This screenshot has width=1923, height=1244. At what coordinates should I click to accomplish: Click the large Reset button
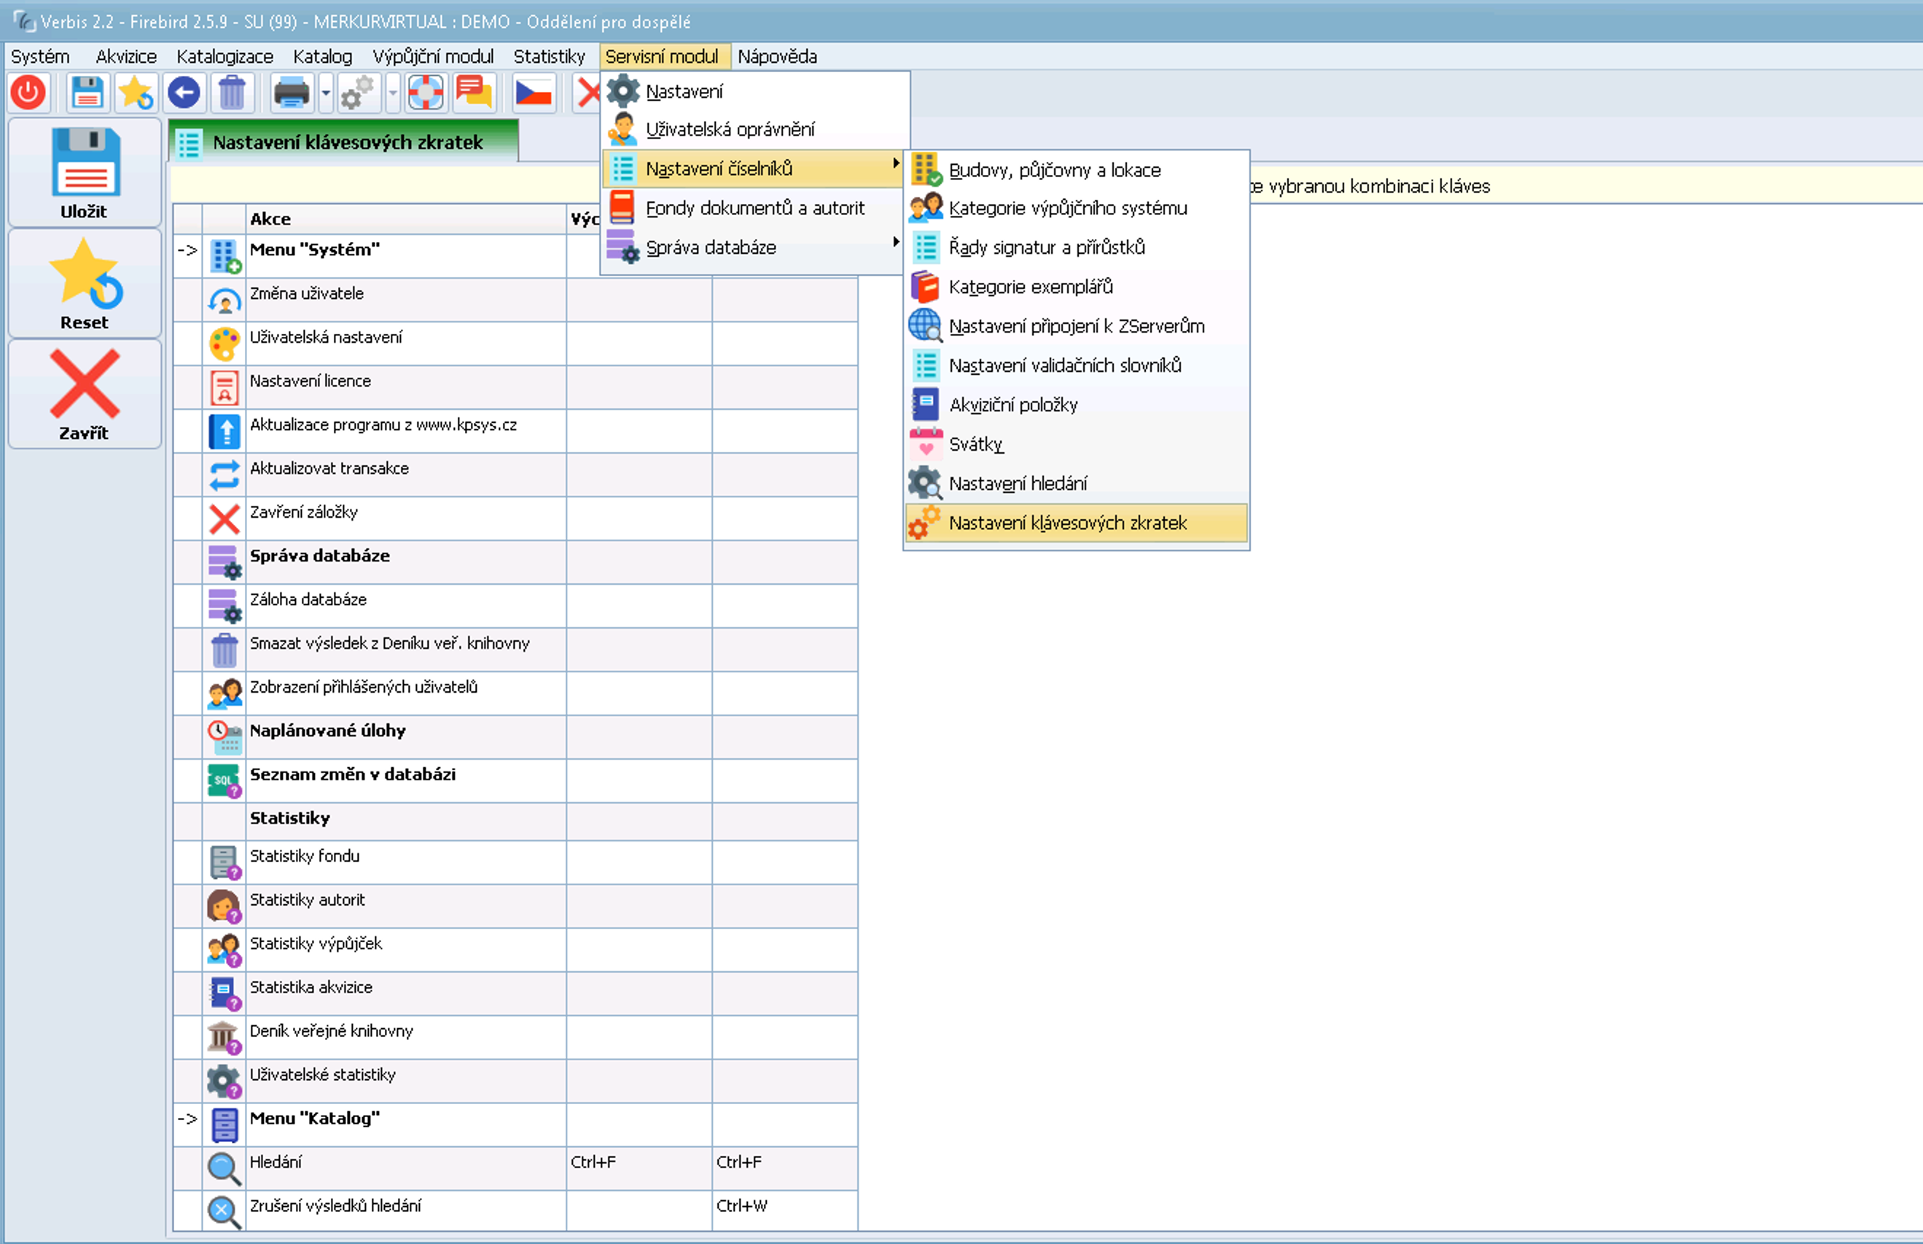pyautogui.click(x=85, y=284)
